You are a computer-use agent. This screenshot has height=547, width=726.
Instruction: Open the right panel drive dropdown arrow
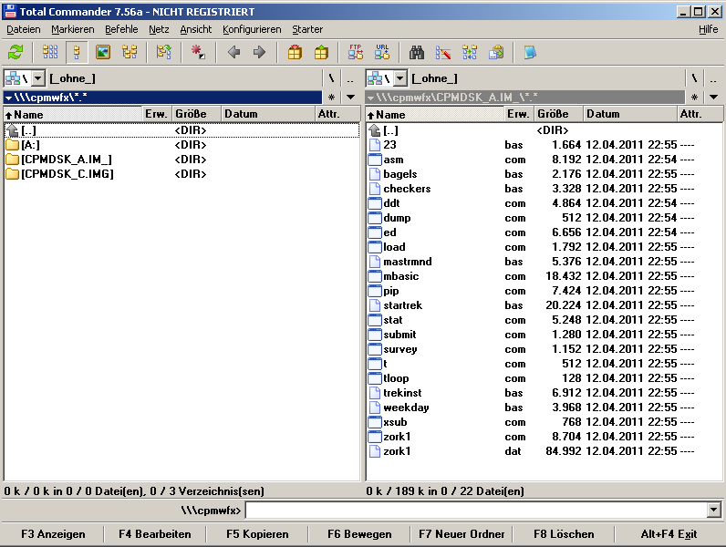click(x=400, y=78)
